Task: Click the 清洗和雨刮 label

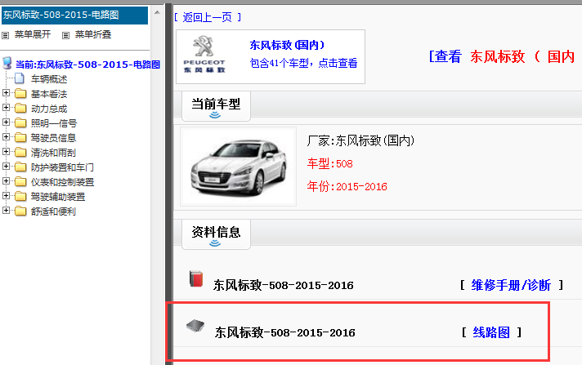Action: (x=53, y=153)
